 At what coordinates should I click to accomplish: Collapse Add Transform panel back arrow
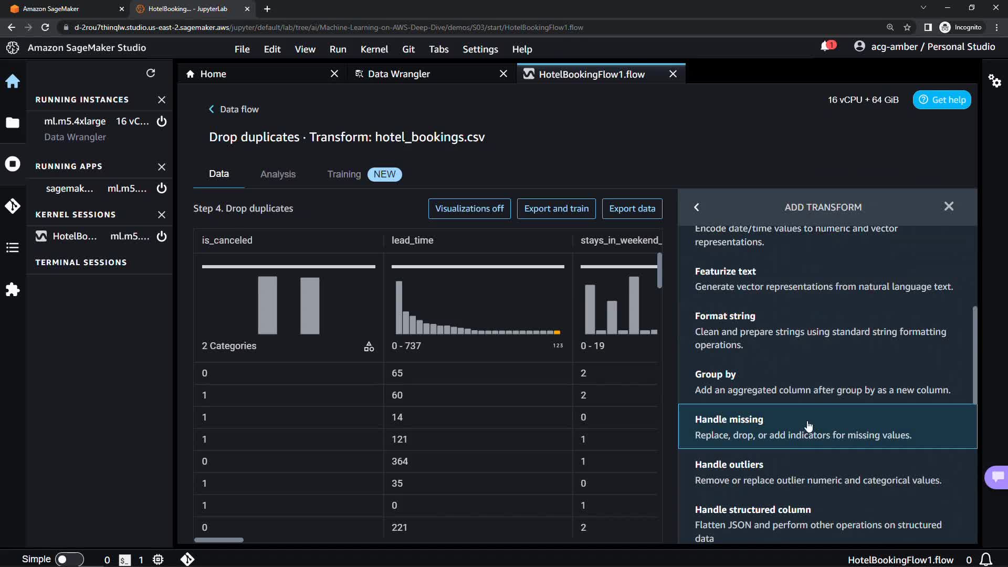pos(697,207)
